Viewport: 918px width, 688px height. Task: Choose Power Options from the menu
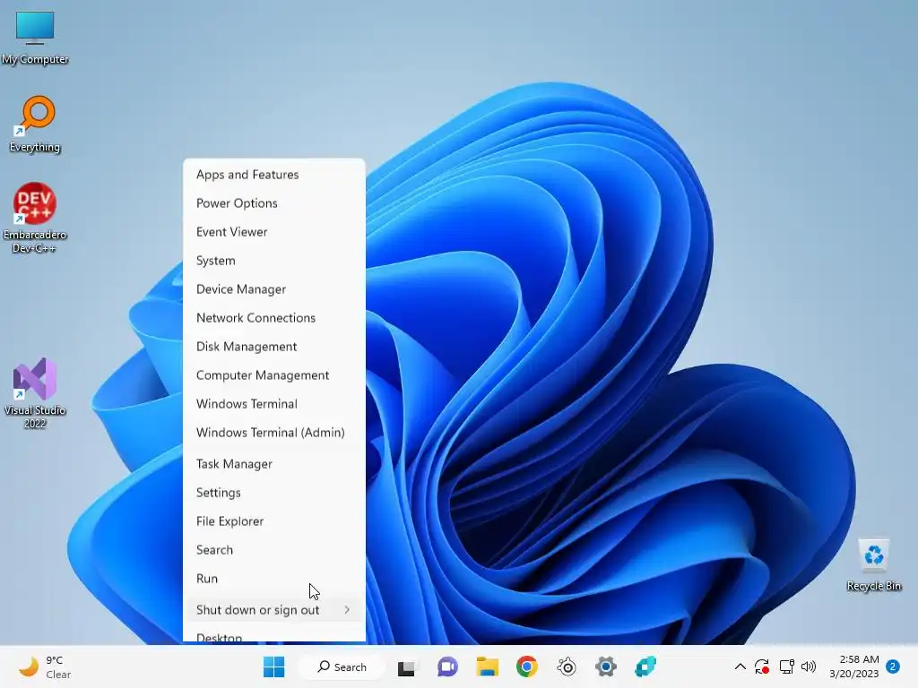click(x=274, y=203)
